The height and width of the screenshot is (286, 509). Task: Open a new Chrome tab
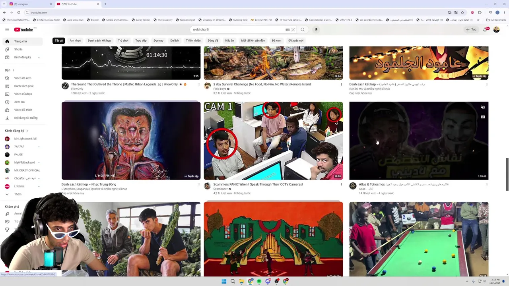(105, 4)
